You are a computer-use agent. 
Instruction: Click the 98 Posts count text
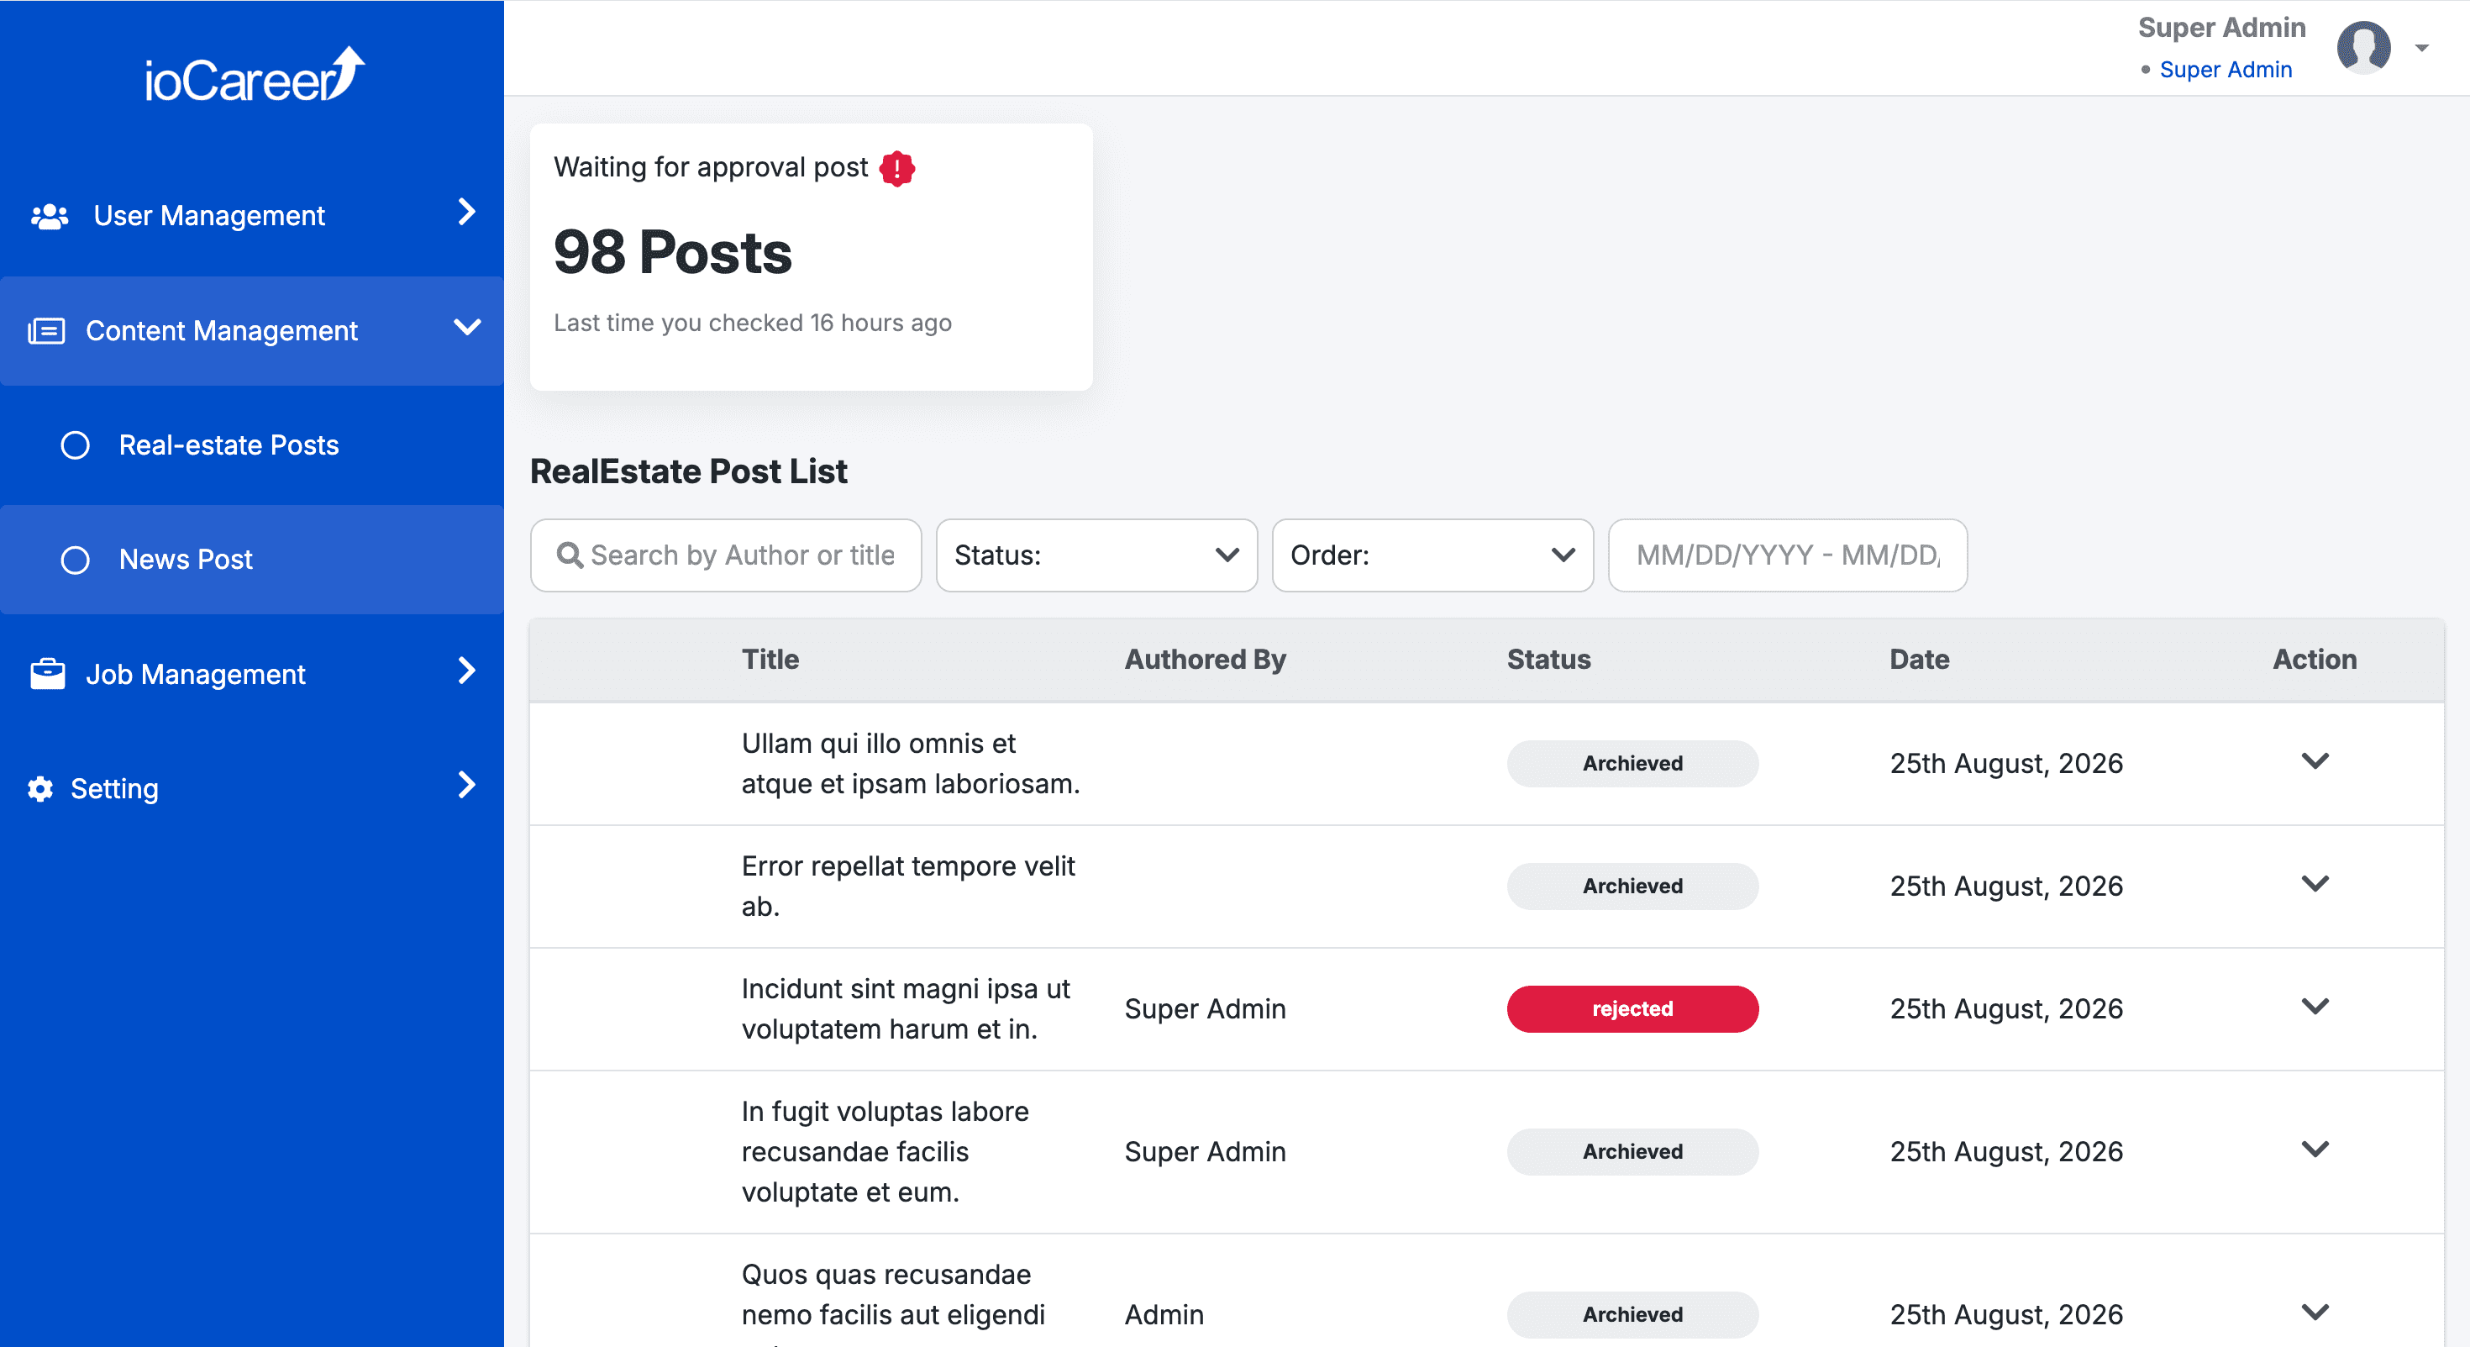point(672,252)
